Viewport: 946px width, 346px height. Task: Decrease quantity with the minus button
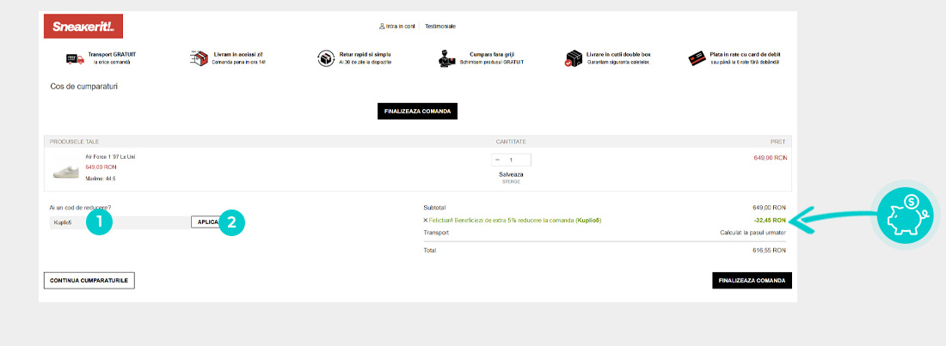[498, 160]
